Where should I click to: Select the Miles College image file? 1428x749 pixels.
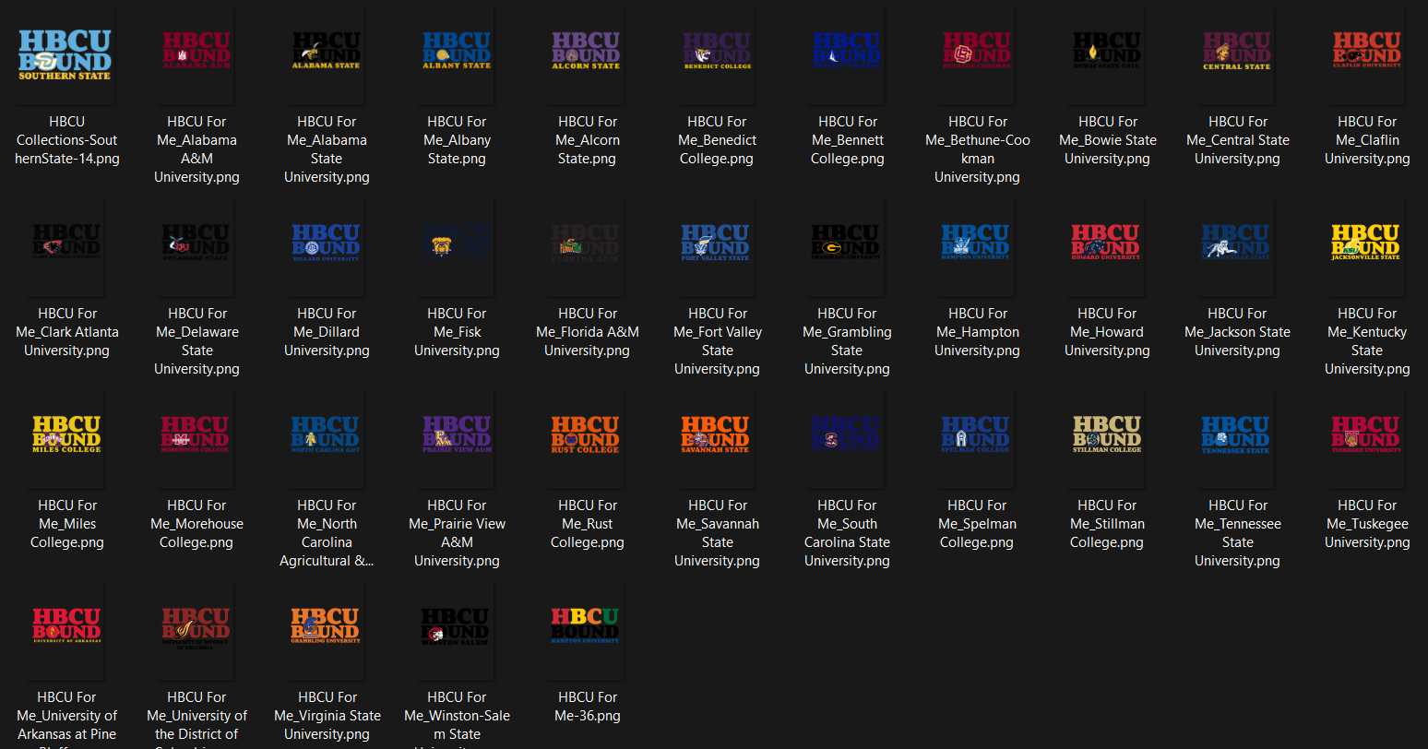pyautogui.click(x=65, y=439)
